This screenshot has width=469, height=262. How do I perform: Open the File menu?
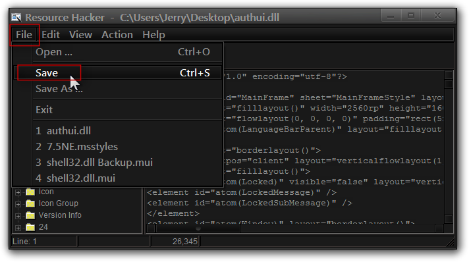[24, 35]
